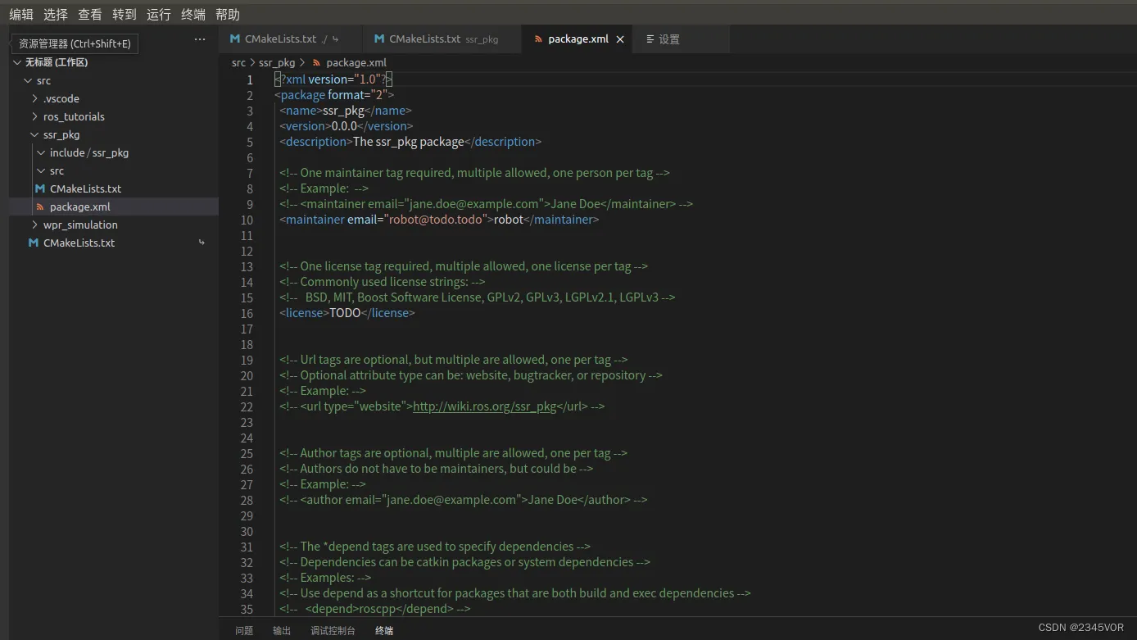The height and width of the screenshot is (640, 1137).
Task: Click line number 22 in the gutter
Action: pyautogui.click(x=247, y=406)
